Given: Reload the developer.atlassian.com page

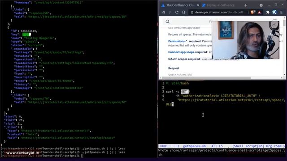Looking at the screenshot, I should pyautogui.click(x=177, y=12).
